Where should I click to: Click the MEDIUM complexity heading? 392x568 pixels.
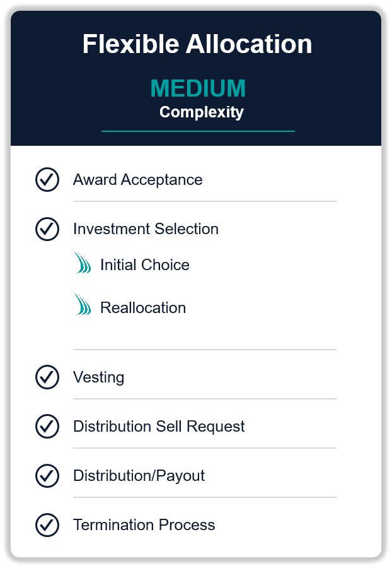point(198,88)
